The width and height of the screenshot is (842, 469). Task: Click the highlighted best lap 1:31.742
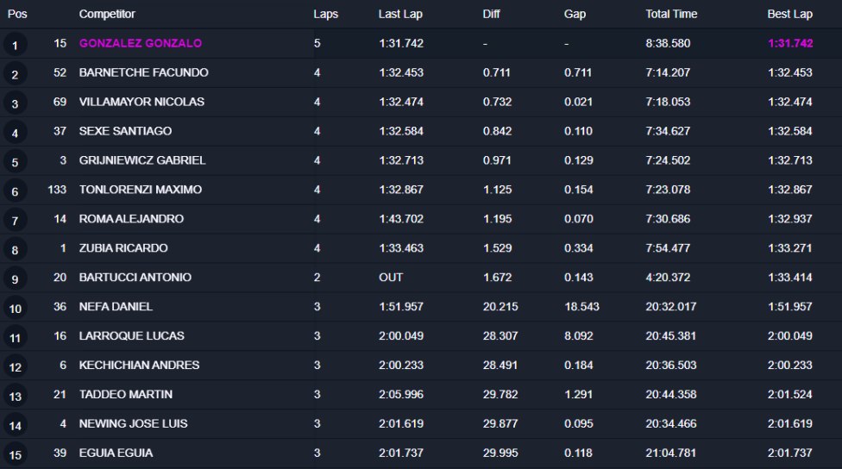790,43
